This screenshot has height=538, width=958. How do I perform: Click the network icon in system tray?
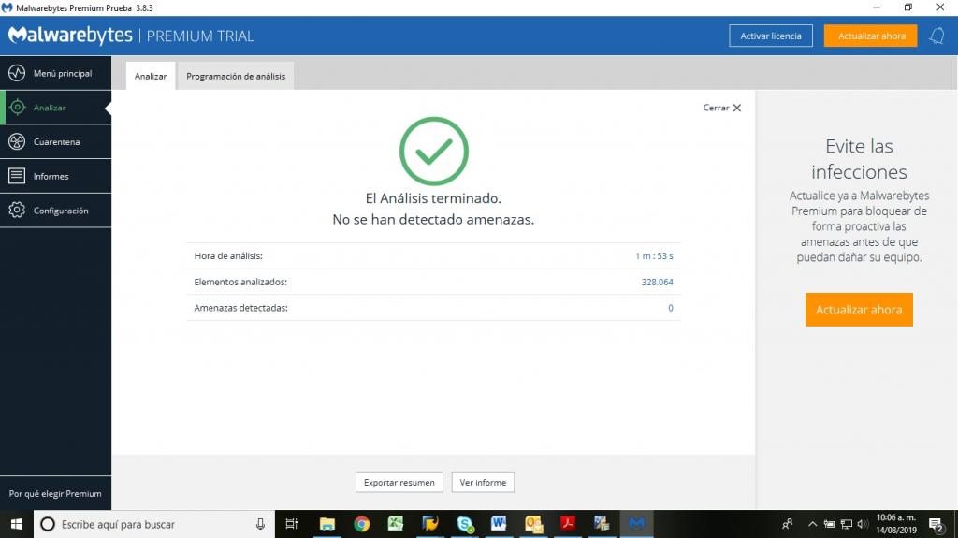point(846,524)
